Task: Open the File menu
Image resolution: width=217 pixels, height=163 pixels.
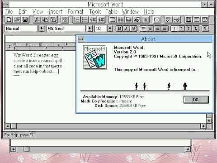Action: click(9, 12)
